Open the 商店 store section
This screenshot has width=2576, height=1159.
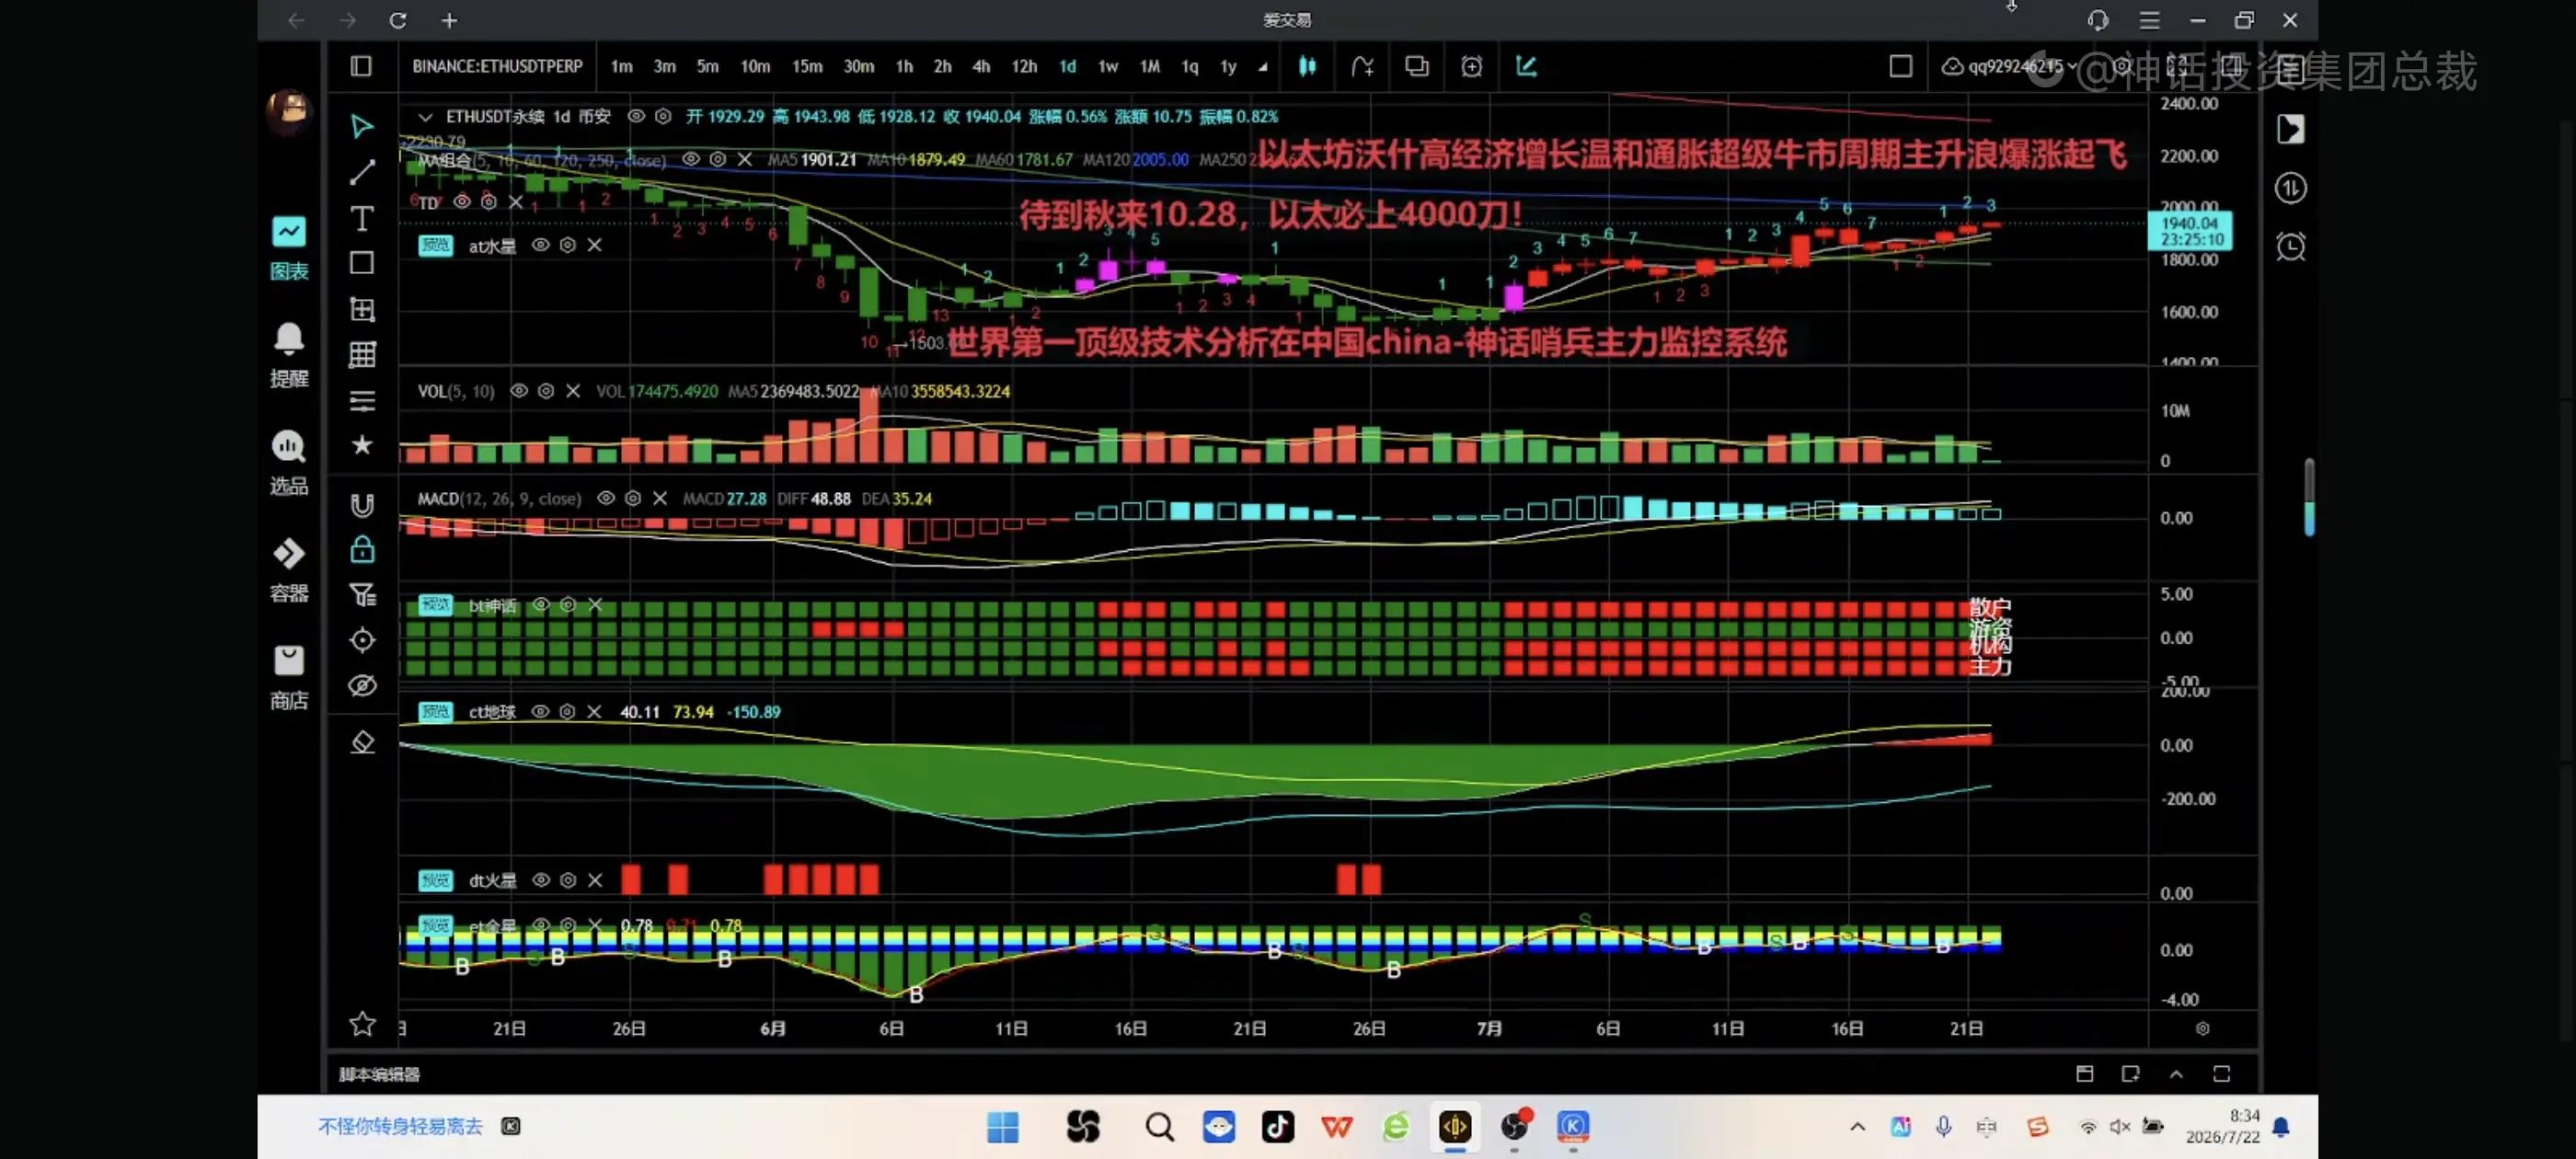point(289,677)
